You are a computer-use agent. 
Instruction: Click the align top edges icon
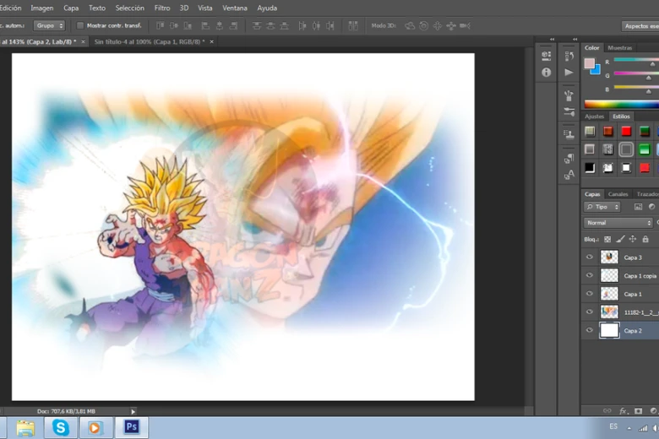click(161, 25)
